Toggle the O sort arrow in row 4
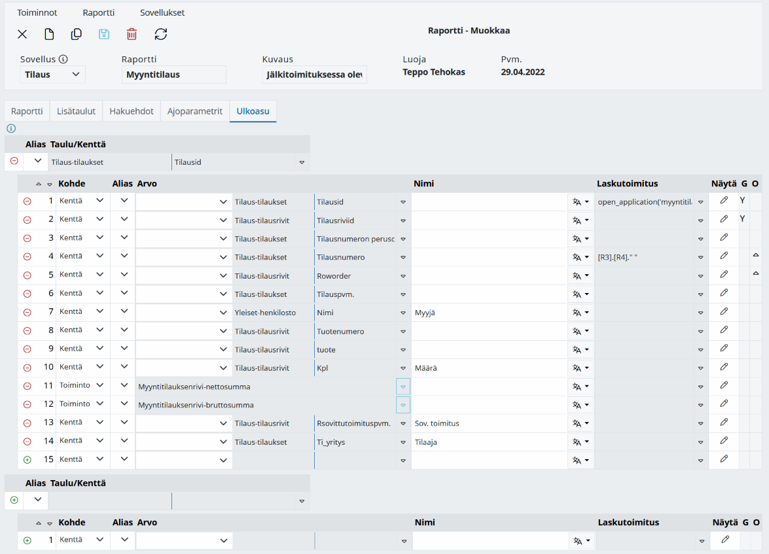769x554 pixels. [x=756, y=256]
